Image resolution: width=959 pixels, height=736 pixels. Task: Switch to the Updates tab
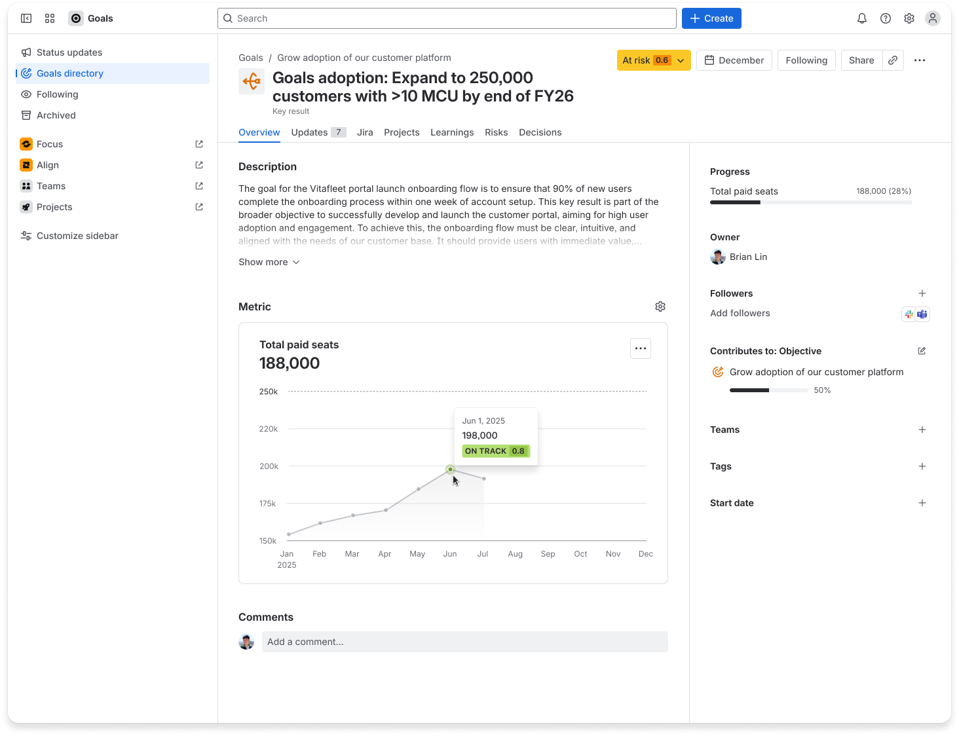pyautogui.click(x=309, y=132)
